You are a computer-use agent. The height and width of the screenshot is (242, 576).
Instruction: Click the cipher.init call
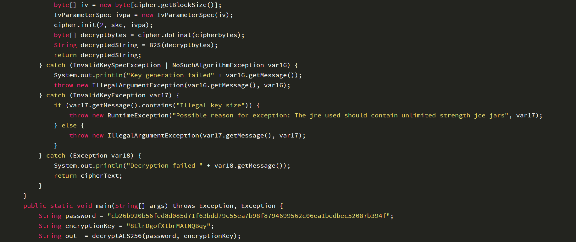(x=75, y=25)
